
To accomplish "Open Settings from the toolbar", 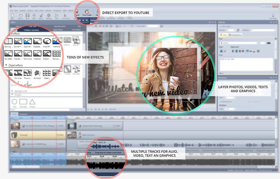I will click(x=49, y=16).
